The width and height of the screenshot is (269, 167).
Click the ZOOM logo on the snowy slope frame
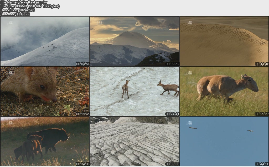pos(11,23)
